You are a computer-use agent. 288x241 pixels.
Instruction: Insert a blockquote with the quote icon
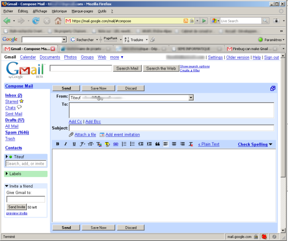coord(157,144)
